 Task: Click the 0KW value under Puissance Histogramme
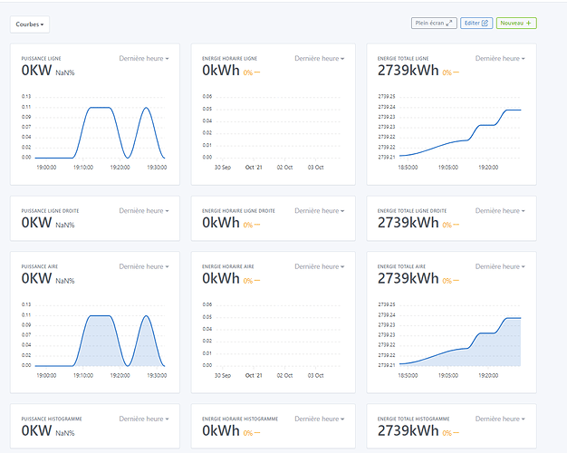36,430
